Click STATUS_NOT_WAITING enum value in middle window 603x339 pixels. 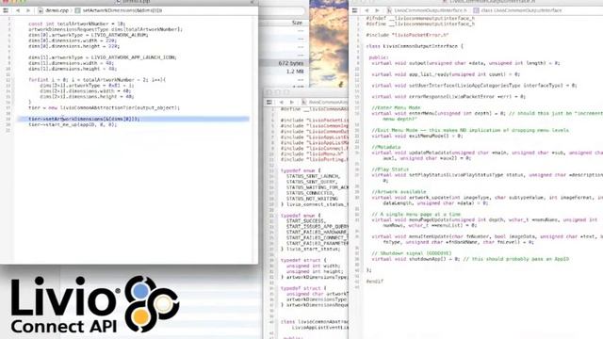pos(312,199)
